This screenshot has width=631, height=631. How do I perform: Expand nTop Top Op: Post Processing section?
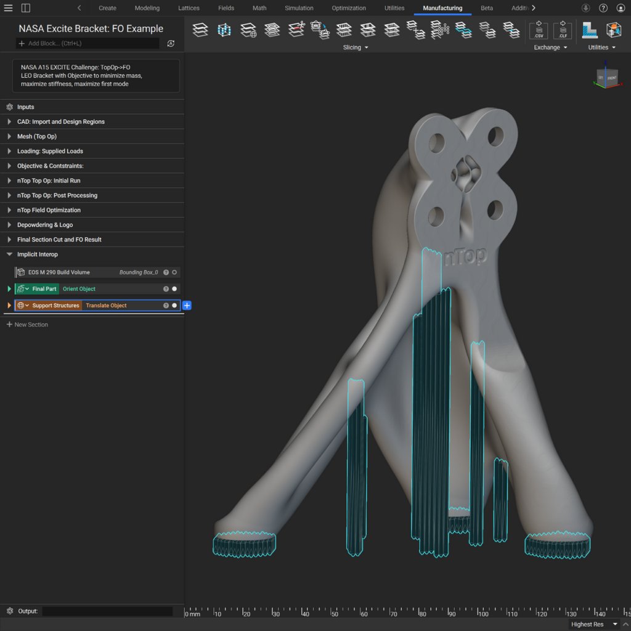tap(9, 195)
